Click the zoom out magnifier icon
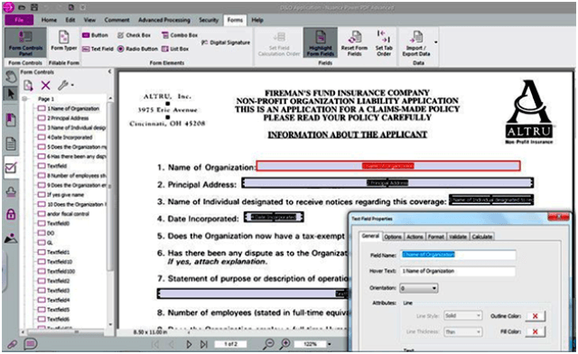The image size is (578, 354). click(269, 344)
